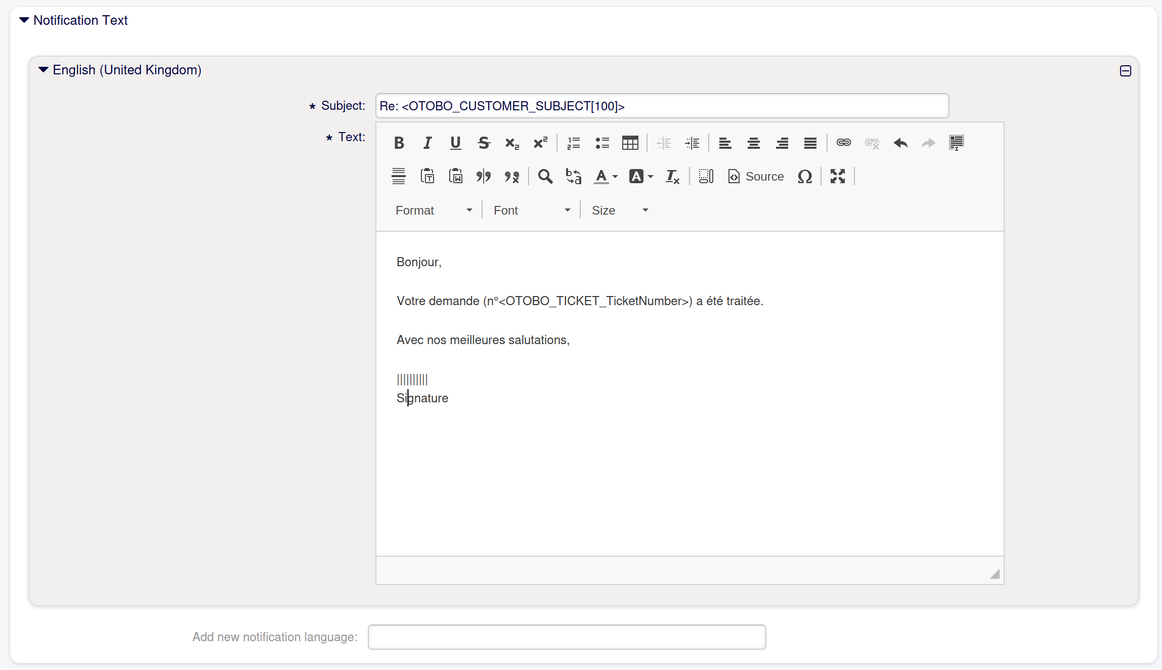
Task: Apply italic formatting
Action: coord(427,143)
